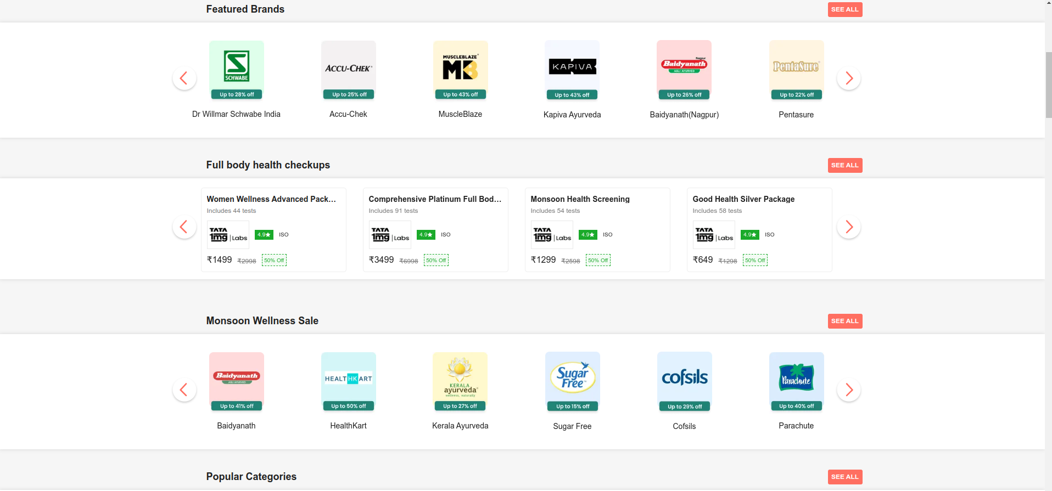Click Tata 1mg Labs logo on Monsoon Health Screening card
This screenshot has width=1052, height=491.
coord(552,235)
